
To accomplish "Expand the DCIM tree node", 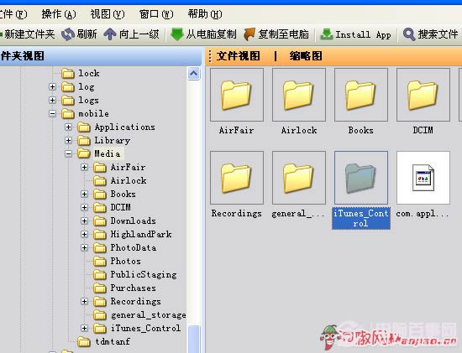I will tap(85, 207).
